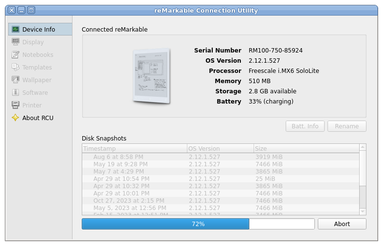Screen dimensions: 383x246
Task: Select the "May 7 at 4:29 PM" snapshot
Action: click(x=221, y=172)
